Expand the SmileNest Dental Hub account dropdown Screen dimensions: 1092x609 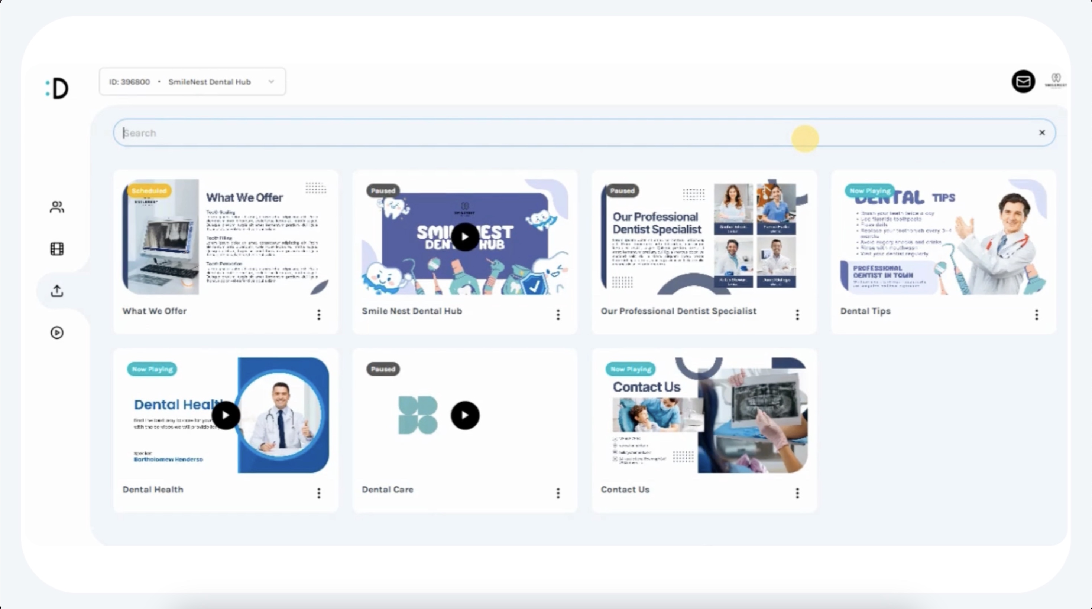click(x=271, y=81)
